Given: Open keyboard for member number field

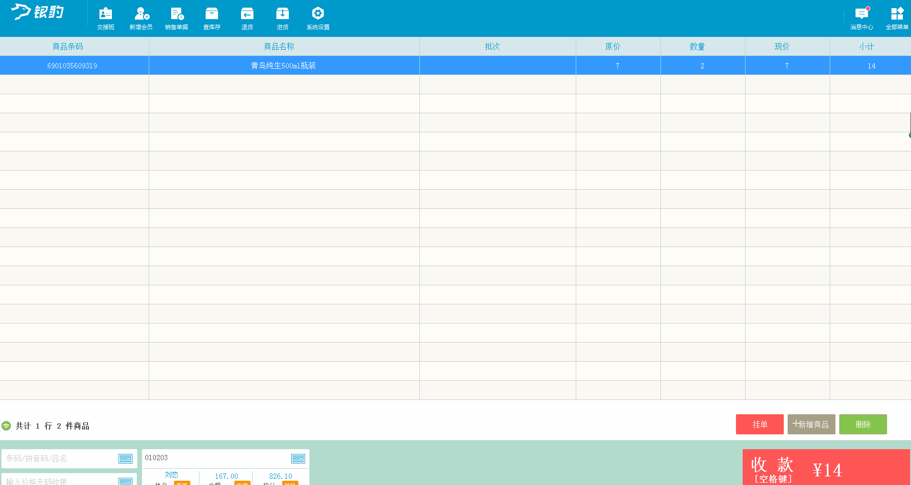Looking at the screenshot, I should point(298,458).
